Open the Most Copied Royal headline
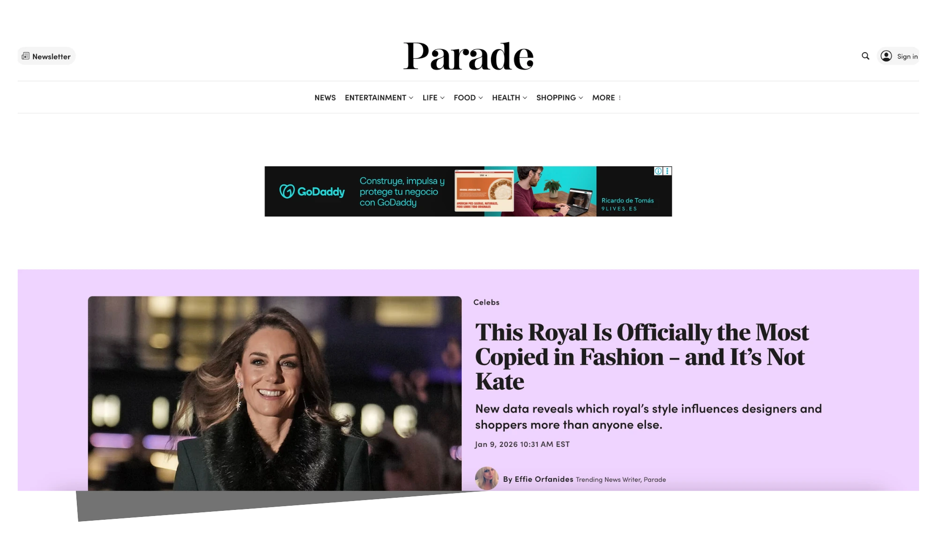Screen dimensions: 937x546 642,357
